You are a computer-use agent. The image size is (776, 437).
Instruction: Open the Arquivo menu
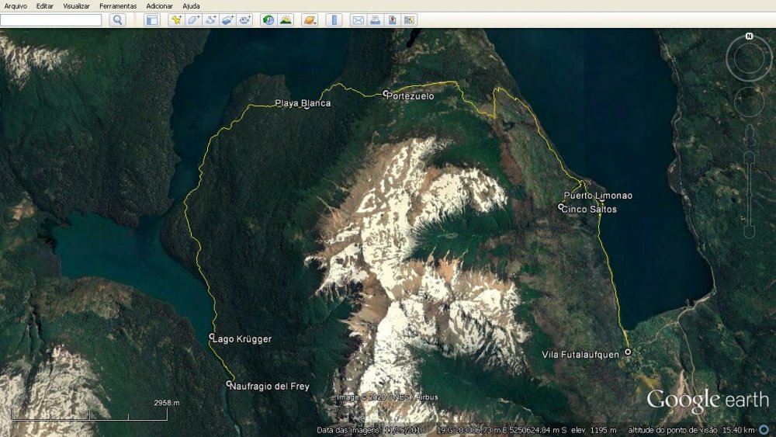pyautogui.click(x=16, y=6)
